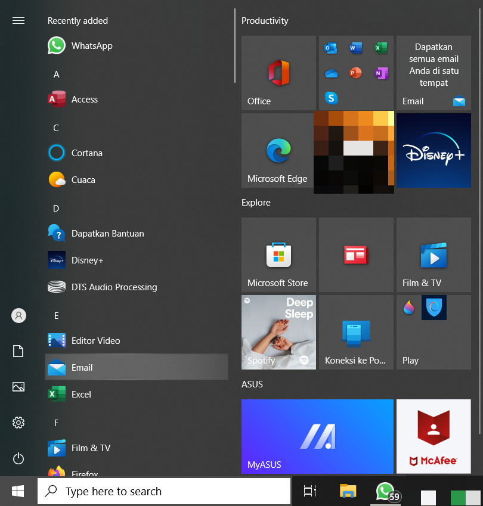483x506 pixels.
Task: Open WhatsApp from Recently added
Action: [x=136, y=45]
